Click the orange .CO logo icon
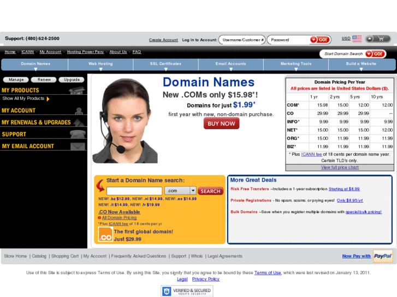Image resolution: width=397 pixels, height=297 pixels. pos(105,234)
